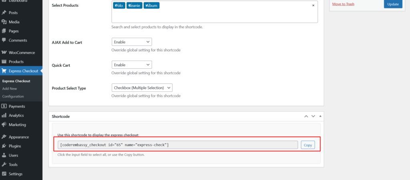Go to Add New submenu item
Viewport: 410px width, 180px height.
(10, 89)
